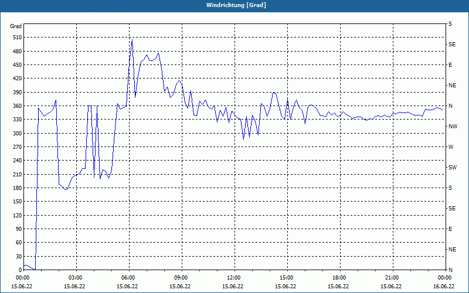Select the 390 y-axis label

pyautogui.click(x=17, y=93)
